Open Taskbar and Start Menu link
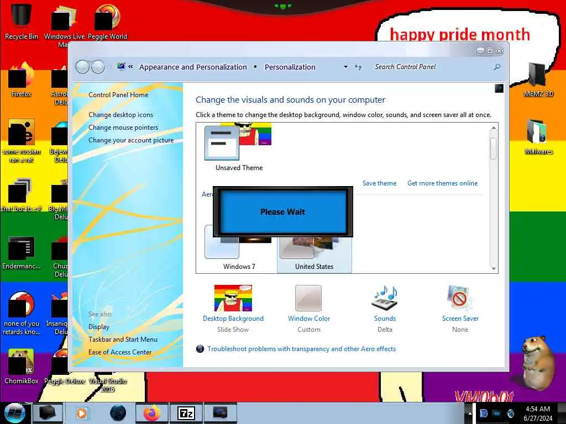 click(123, 340)
